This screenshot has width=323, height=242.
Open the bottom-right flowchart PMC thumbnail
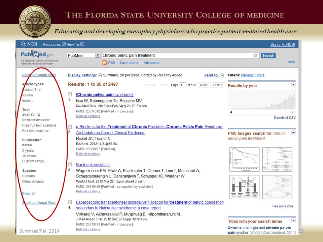[x=277, y=187]
